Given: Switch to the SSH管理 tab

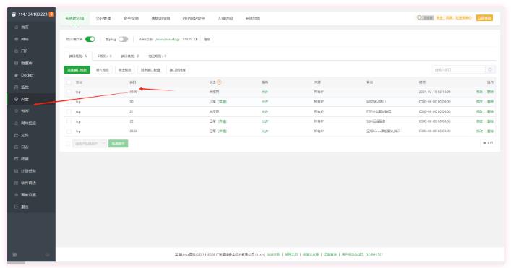Looking at the screenshot, I should coord(103,19).
